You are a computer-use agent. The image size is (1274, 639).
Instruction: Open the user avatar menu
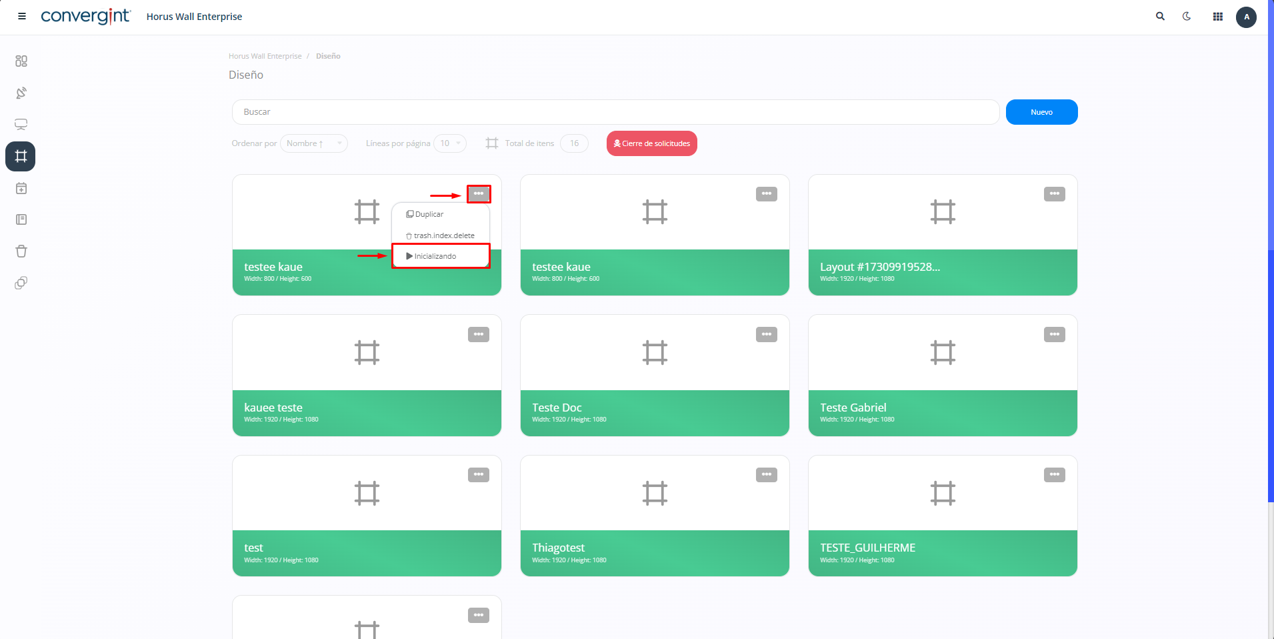coord(1246,17)
